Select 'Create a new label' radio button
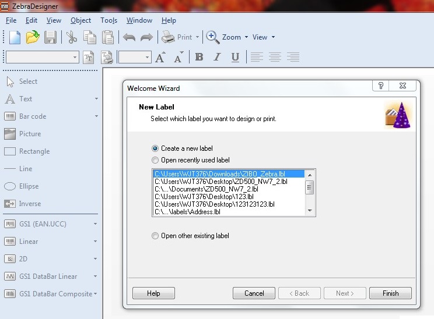This screenshot has width=434, height=319. (x=155, y=148)
